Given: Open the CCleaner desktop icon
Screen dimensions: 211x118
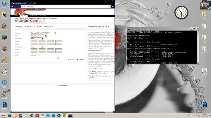Looking at the screenshot, I should (x=4, y=49).
